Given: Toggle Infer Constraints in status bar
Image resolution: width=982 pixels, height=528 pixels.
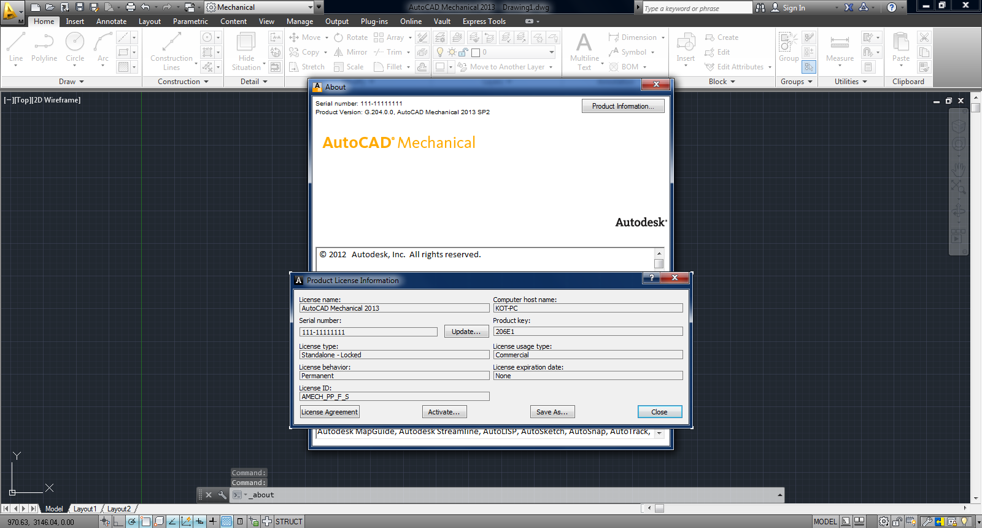Looking at the screenshot, I should [x=105, y=522].
